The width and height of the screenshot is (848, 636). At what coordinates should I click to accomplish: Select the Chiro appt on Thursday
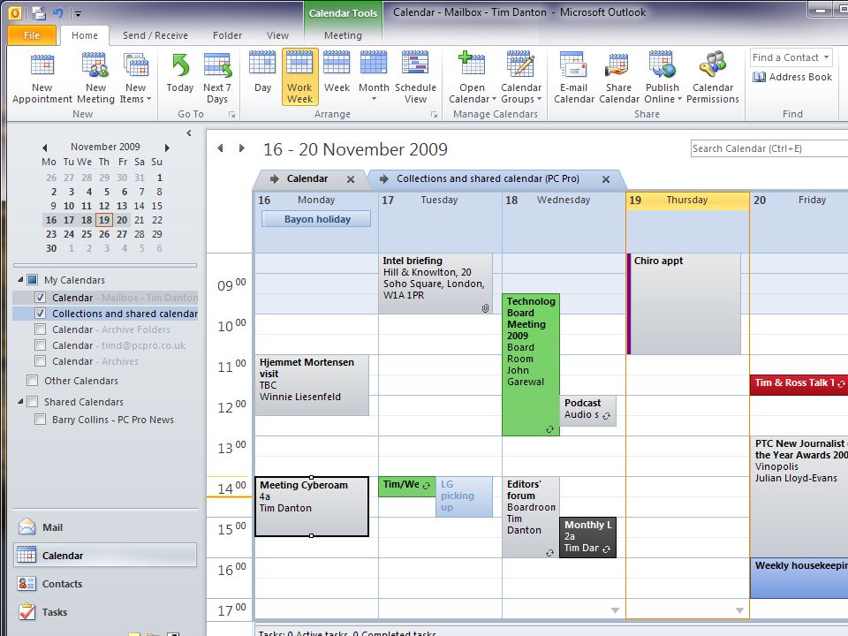(684, 303)
